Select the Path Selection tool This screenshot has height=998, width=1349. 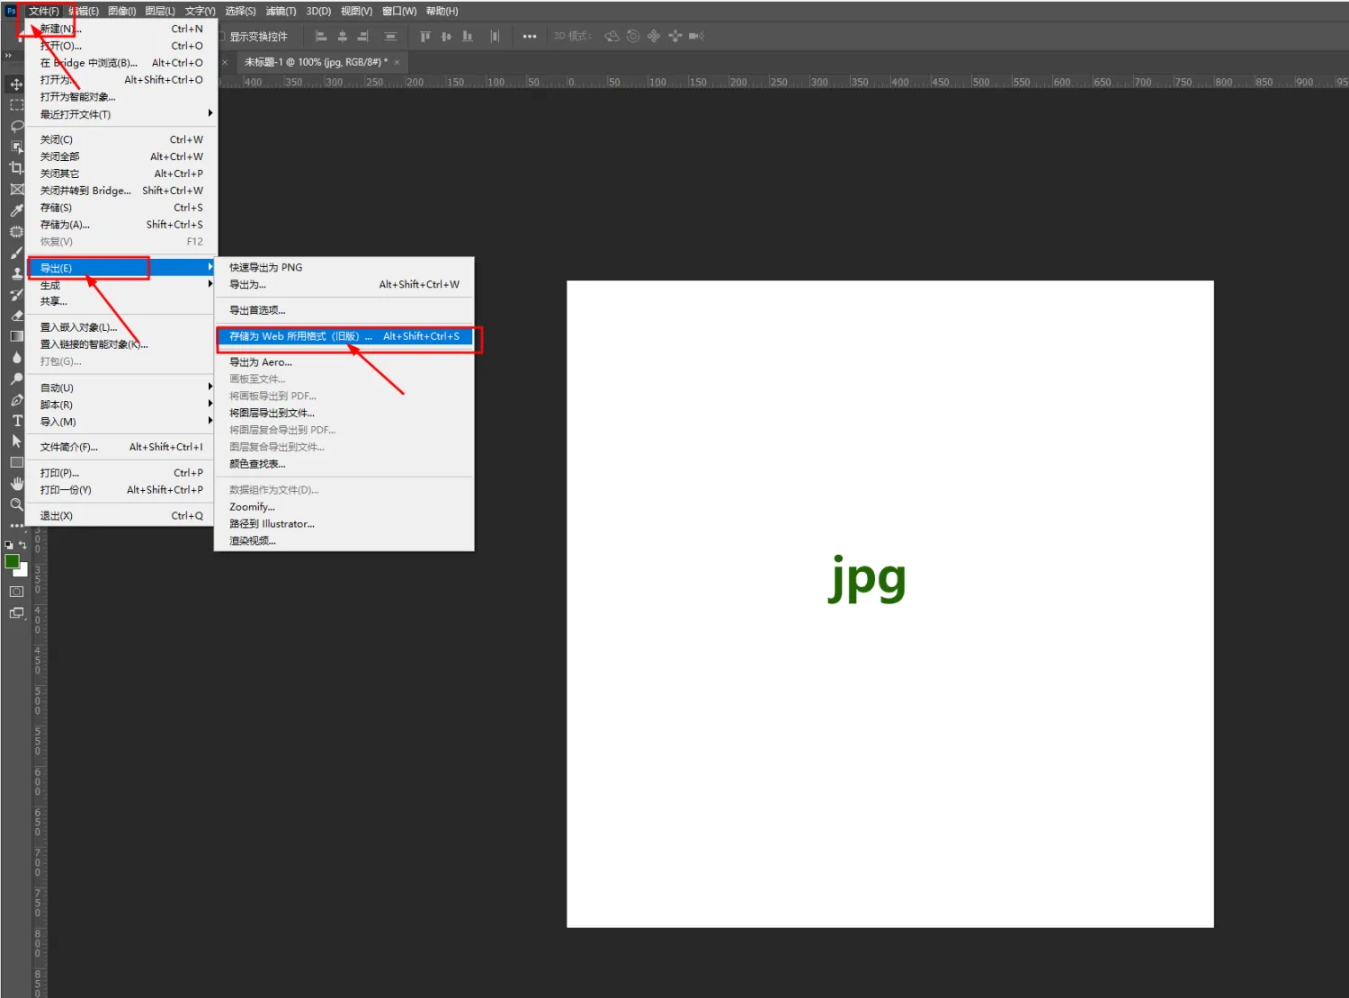coord(16,441)
